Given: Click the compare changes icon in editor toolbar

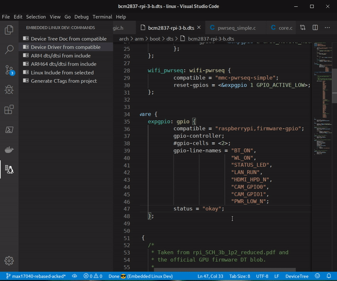Looking at the screenshot, I should tap(303, 27).
